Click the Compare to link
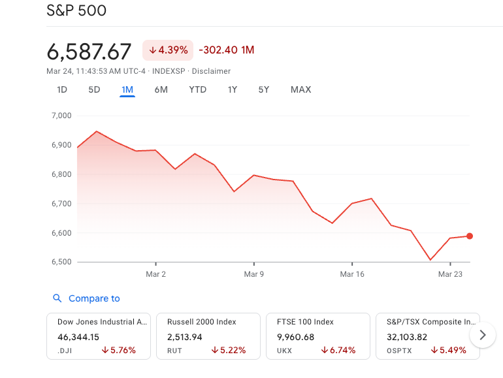This screenshot has height=378, width=503. point(94,298)
